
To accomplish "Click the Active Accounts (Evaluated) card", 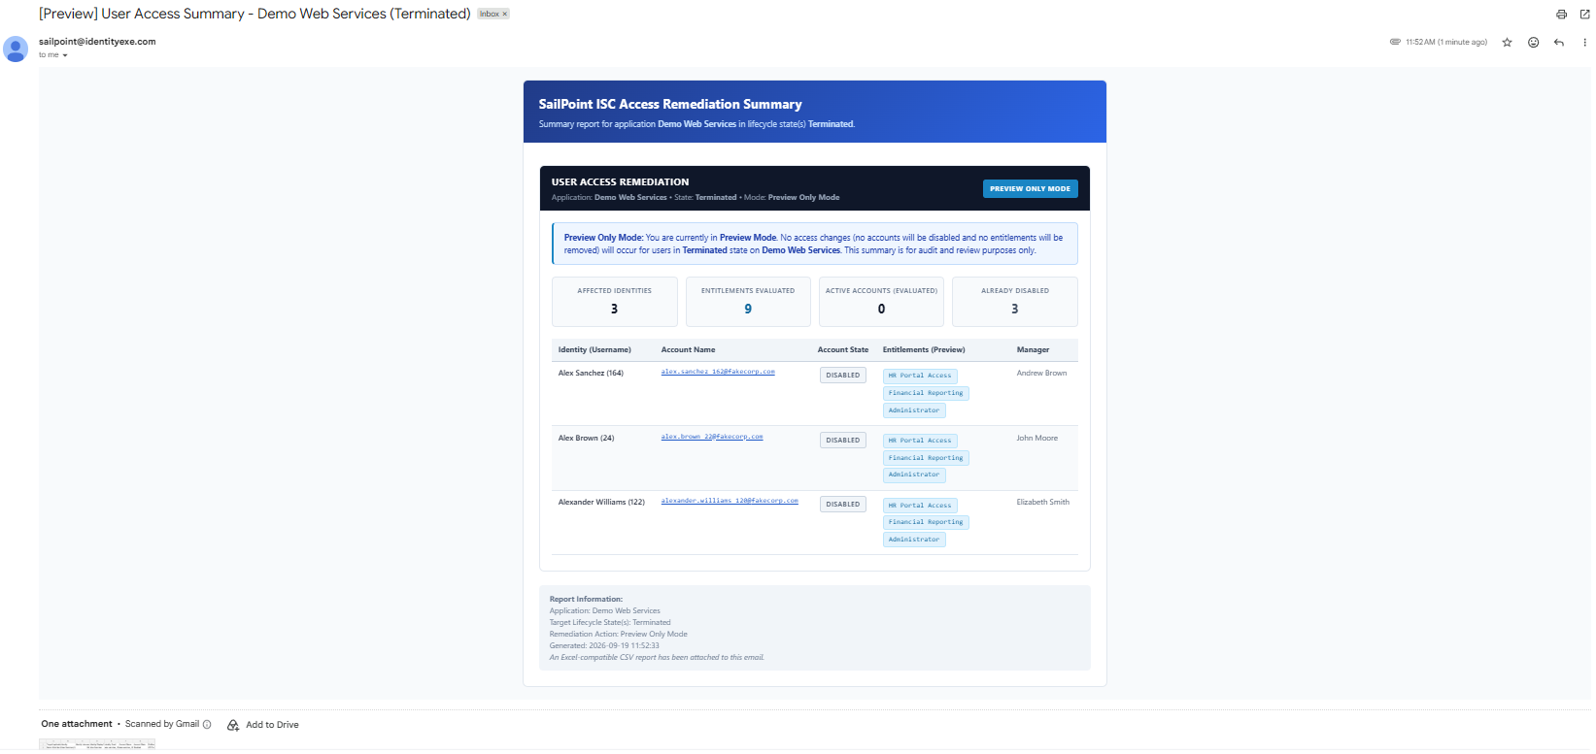I will tap(881, 302).
